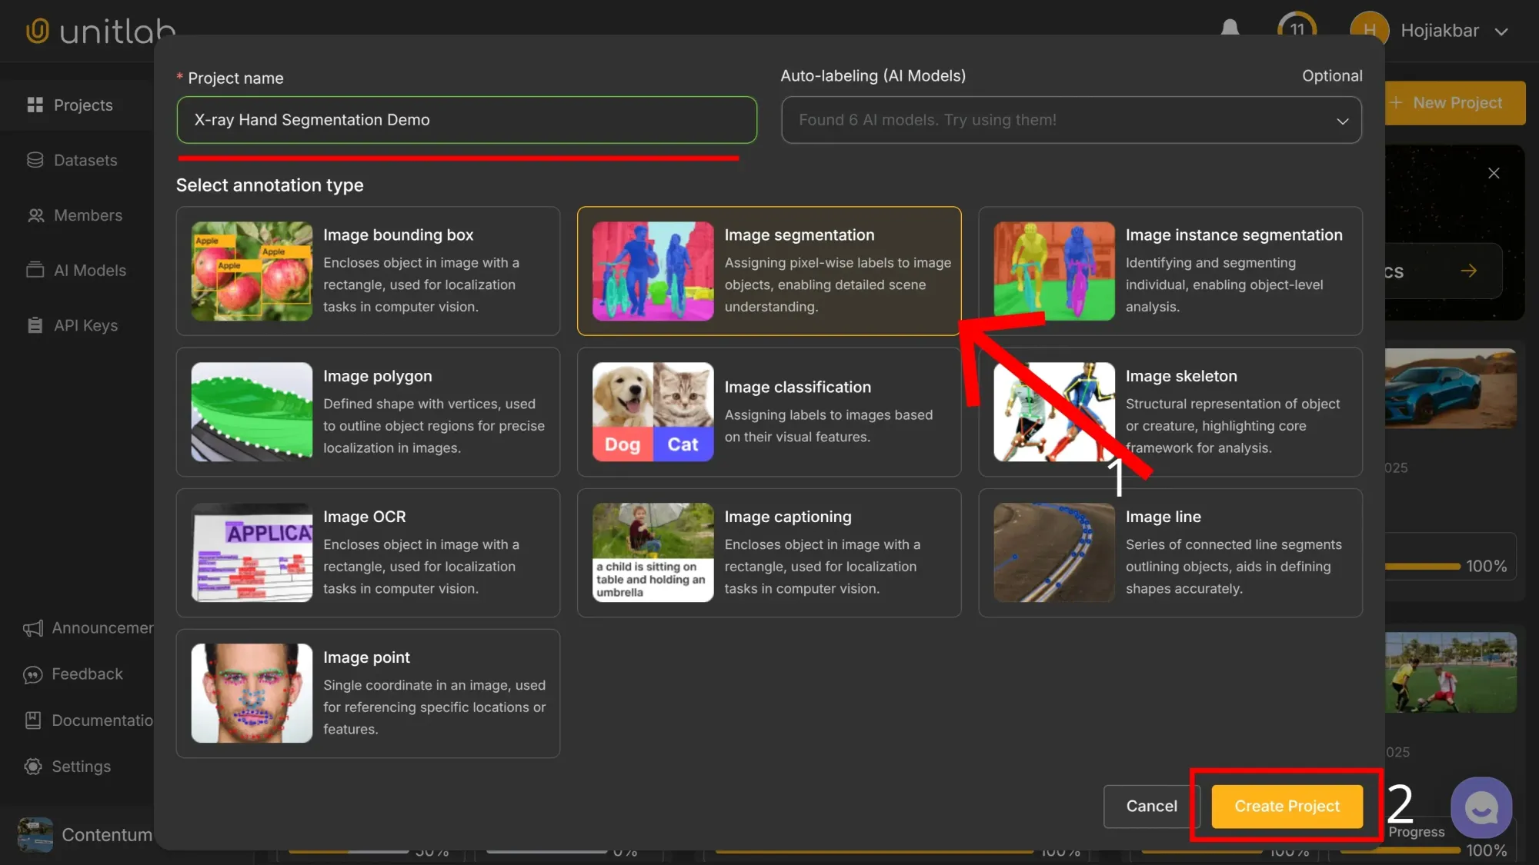Select Image skeleton annotation type
This screenshot has height=865, width=1539.
(1170, 412)
